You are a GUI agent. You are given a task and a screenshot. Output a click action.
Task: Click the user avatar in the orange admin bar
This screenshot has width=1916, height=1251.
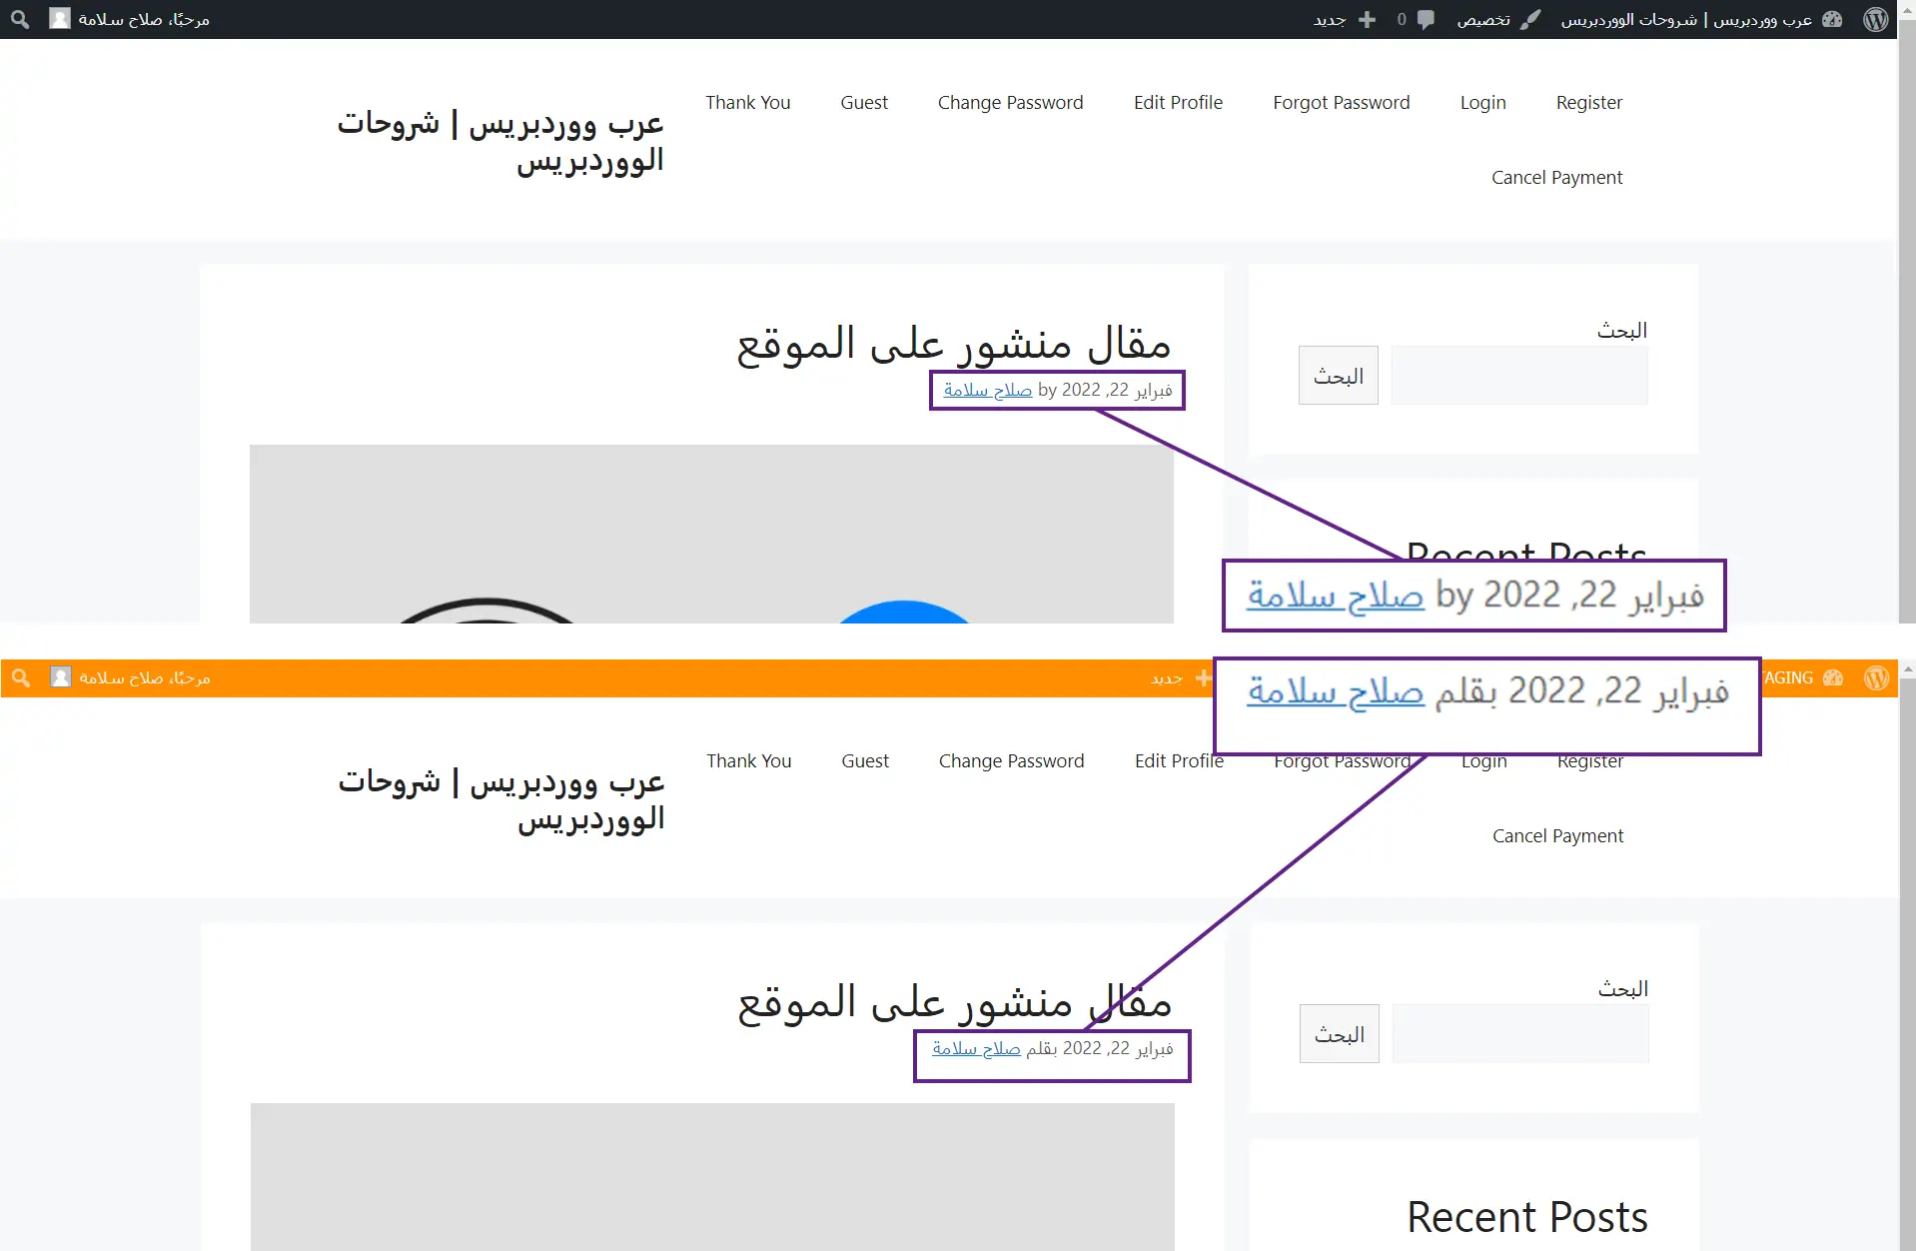(x=61, y=677)
